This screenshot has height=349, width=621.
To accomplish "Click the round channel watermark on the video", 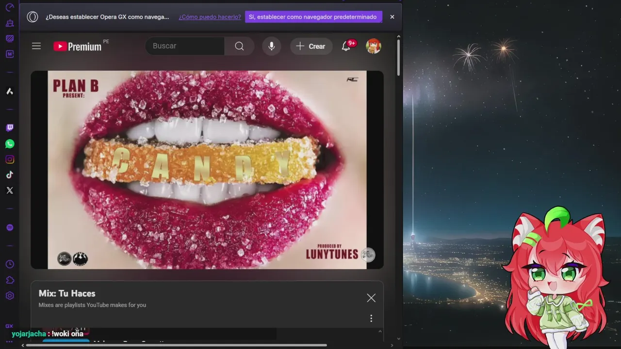I will pos(368,254).
